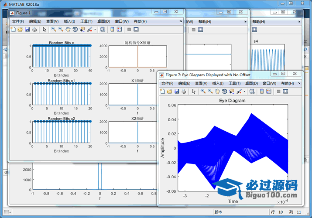Select Zoom In tool in Figure 1
The height and width of the screenshot is (218, 312).
pos(53,30)
